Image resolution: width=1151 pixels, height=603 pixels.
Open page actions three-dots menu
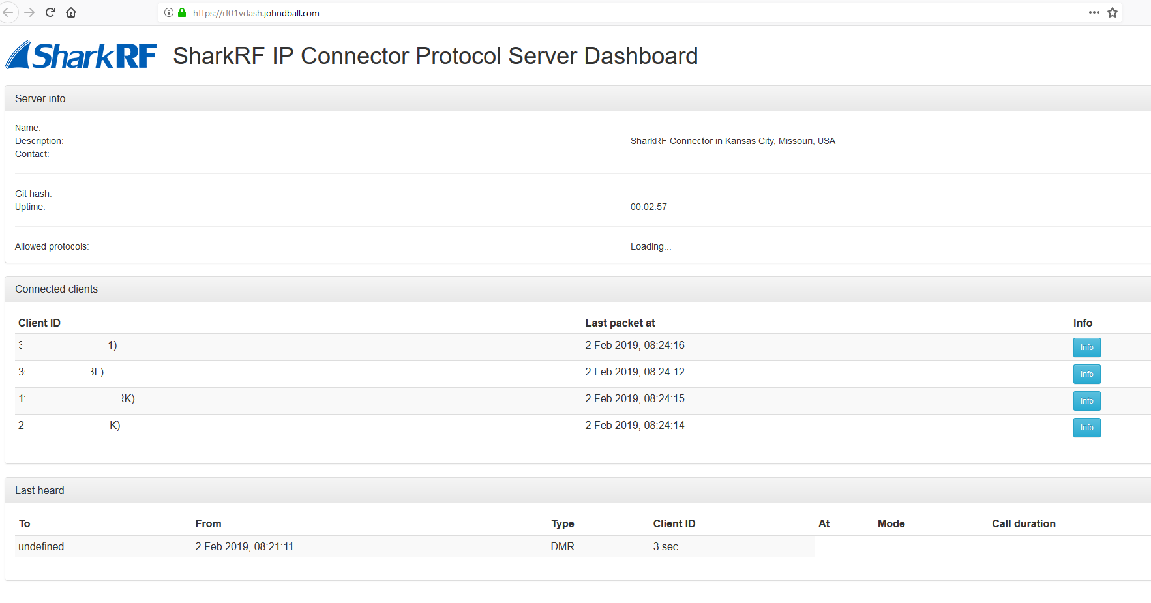[1094, 12]
